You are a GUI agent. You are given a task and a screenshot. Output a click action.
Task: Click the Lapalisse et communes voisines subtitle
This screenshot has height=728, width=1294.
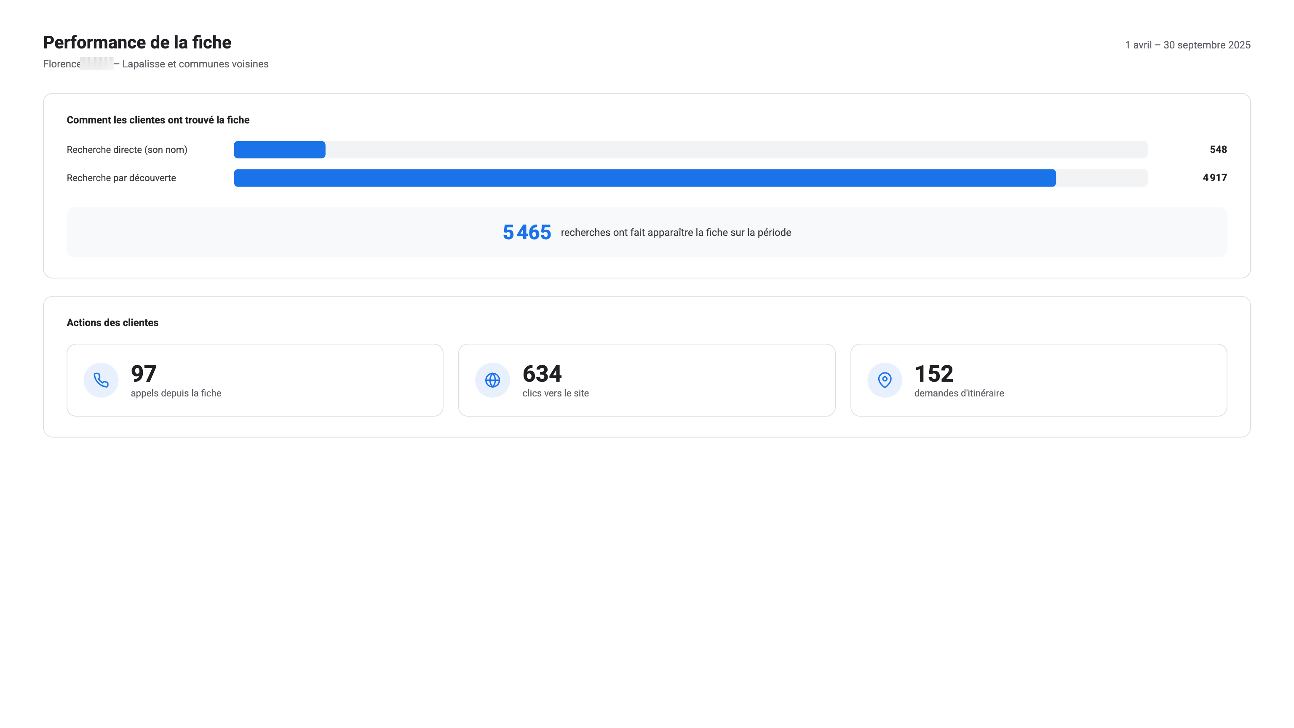tap(195, 64)
